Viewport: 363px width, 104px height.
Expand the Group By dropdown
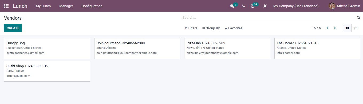click(x=211, y=28)
